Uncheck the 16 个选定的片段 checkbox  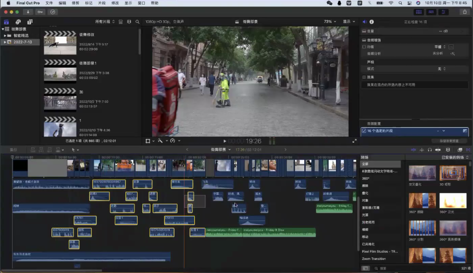point(364,131)
